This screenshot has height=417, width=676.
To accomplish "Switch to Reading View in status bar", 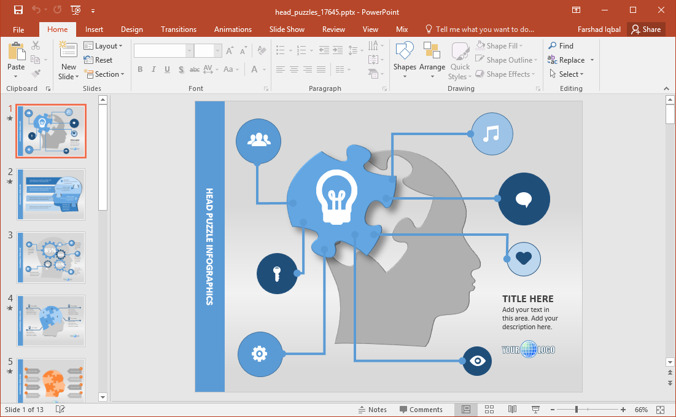I will (512, 410).
